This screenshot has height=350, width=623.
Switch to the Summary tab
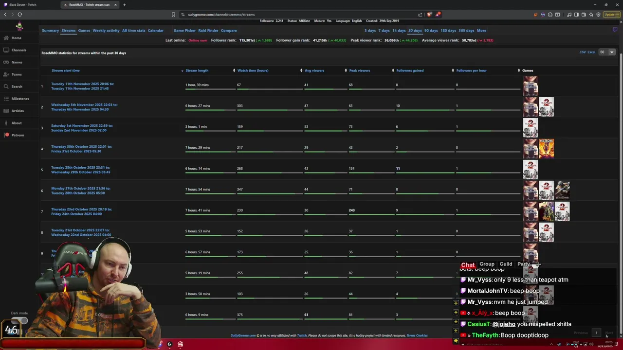pos(50,31)
